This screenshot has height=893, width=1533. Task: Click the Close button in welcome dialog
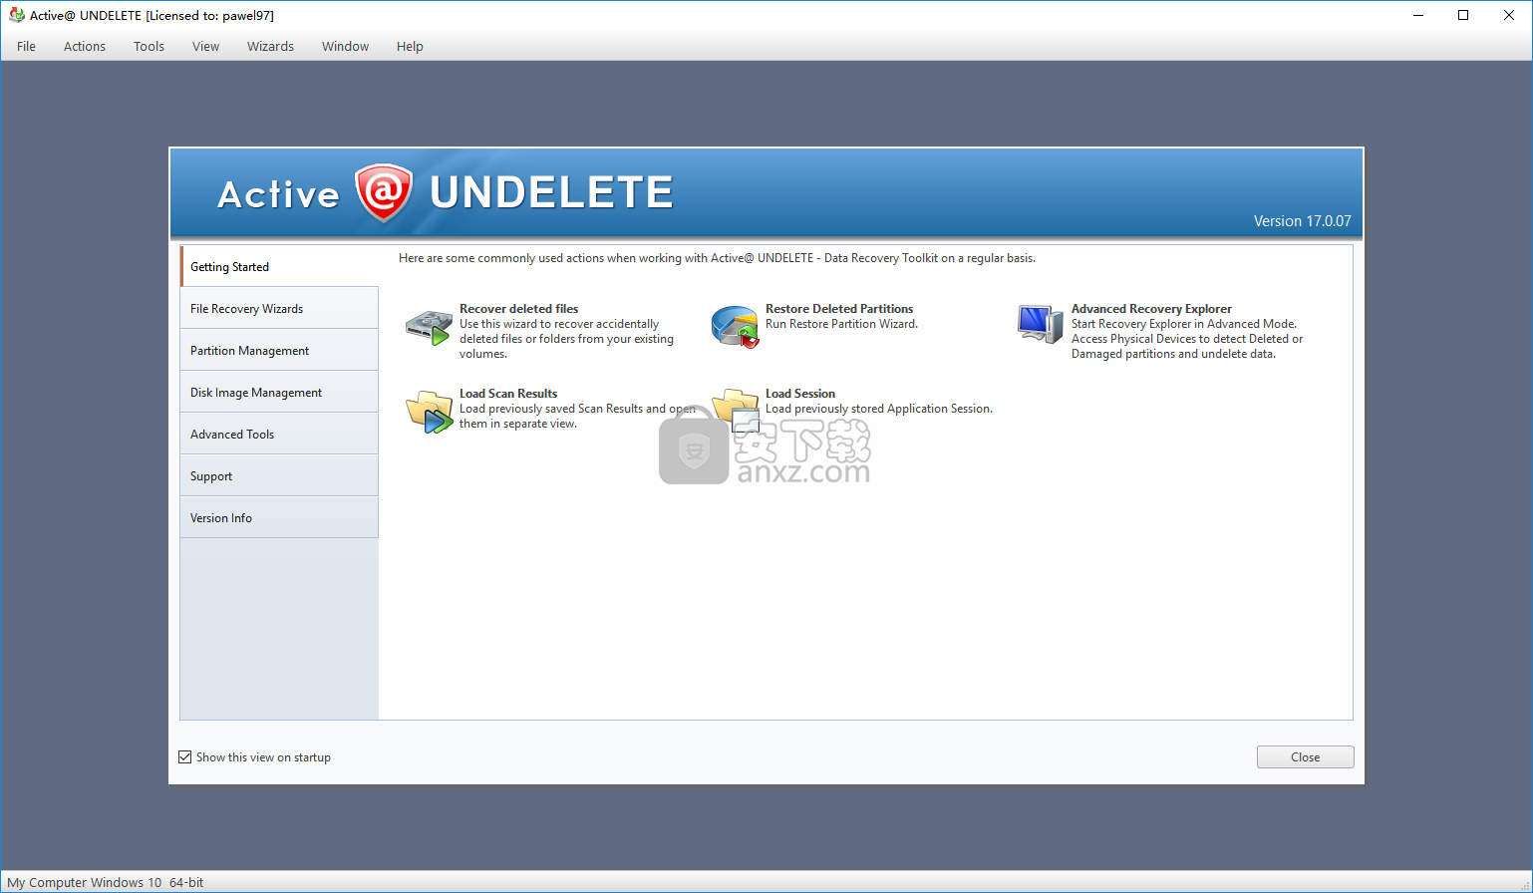pyautogui.click(x=1305, y=757)
